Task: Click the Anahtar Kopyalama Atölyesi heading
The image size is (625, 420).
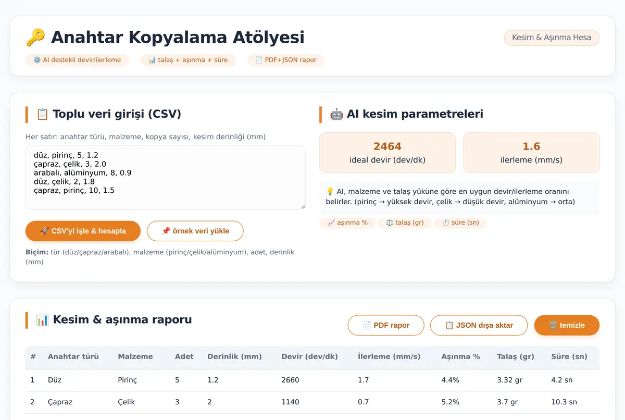Action: click(x=178, y=38)
